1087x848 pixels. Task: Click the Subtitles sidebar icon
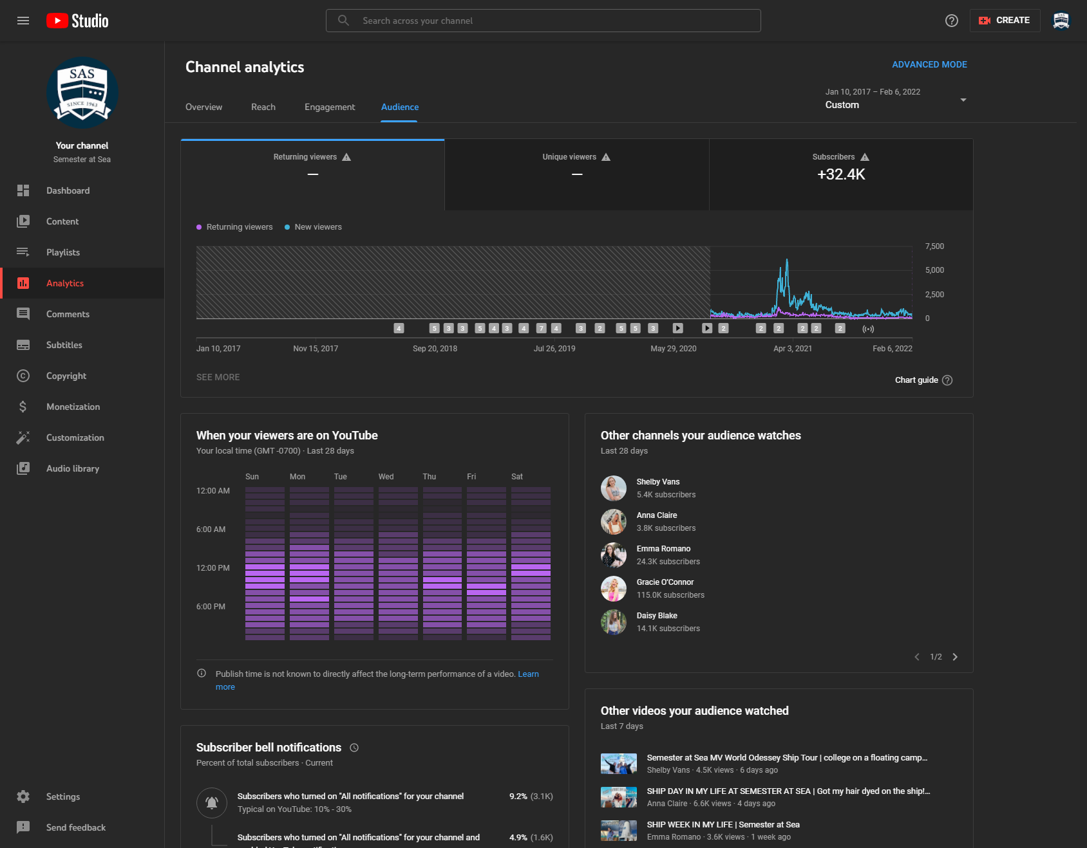click(23, 345)
